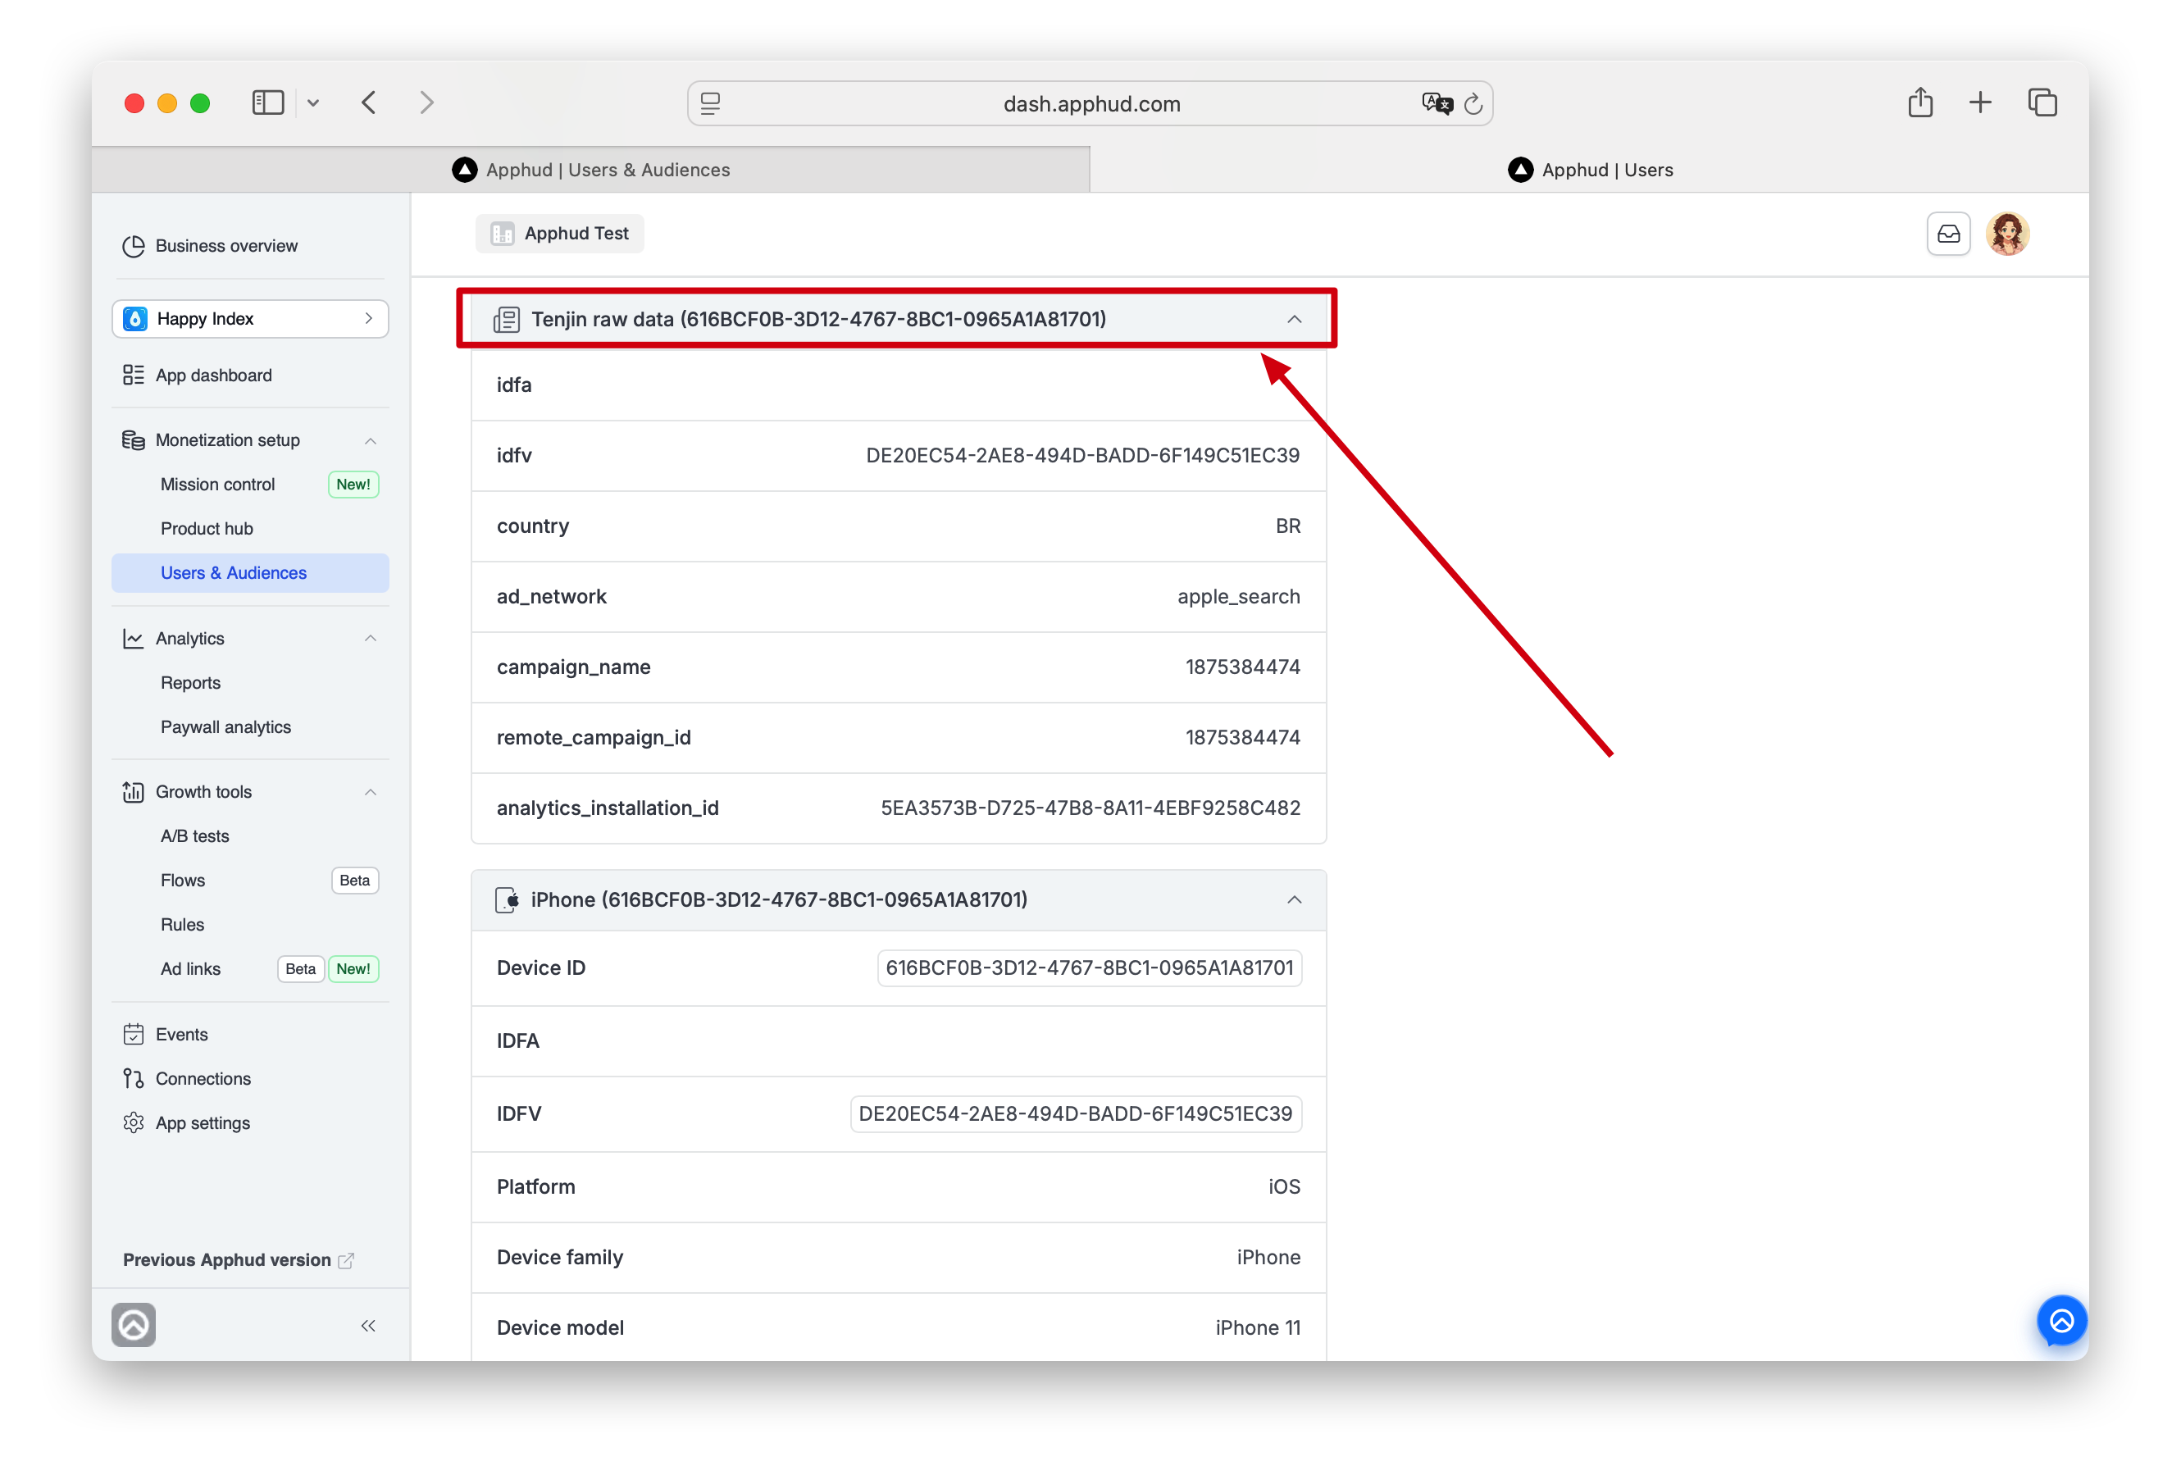The height and width of the screenshot is (1484, 2181).
Task: Click the Growth tools icon
Action: (134, 792)
